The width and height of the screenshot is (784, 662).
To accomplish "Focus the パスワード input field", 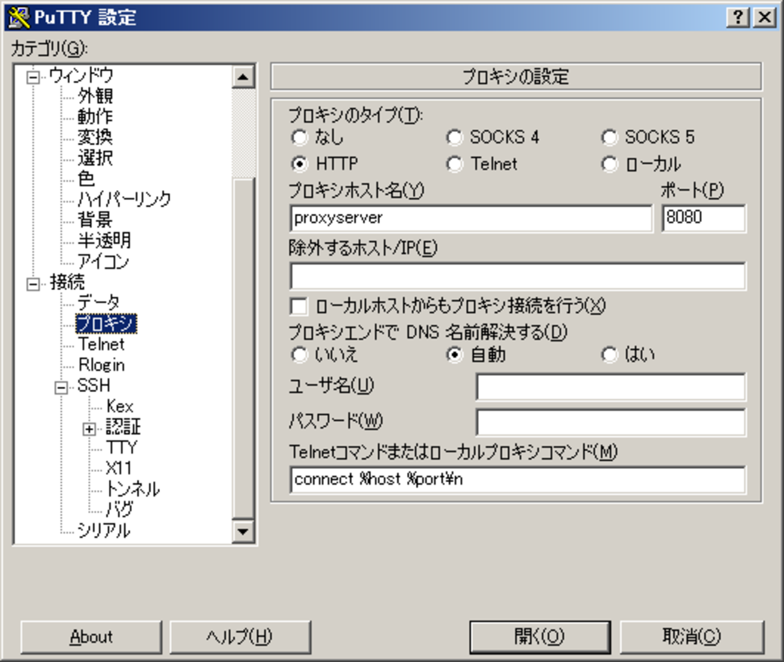I will (x=610, y=422).
